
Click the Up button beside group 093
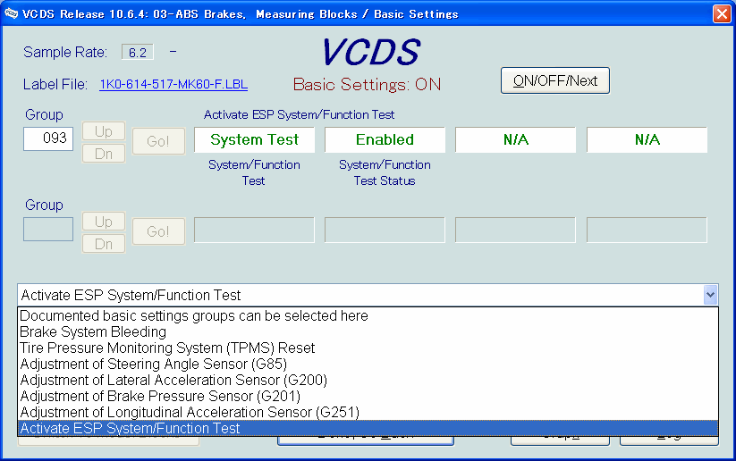click(104, 131)
